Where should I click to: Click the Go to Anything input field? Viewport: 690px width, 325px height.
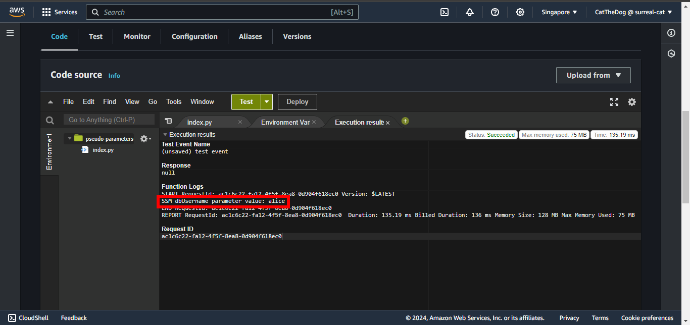(x=109, y=120)
